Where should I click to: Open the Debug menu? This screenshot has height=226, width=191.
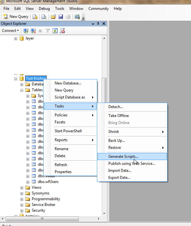click(44, 9)
